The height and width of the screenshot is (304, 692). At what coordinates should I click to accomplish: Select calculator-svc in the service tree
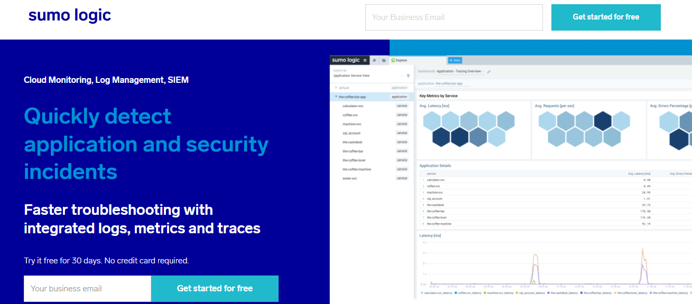click(353, 106)
